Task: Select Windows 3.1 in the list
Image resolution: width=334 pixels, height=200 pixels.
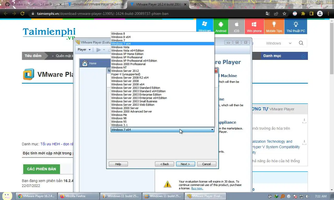Action: [x=162, y=125]
